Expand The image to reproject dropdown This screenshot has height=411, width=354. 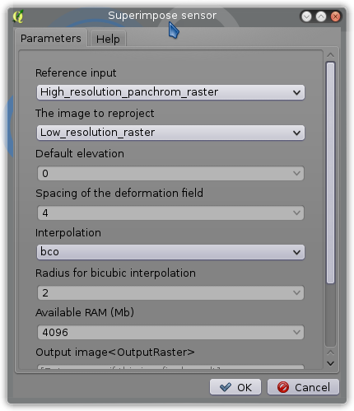click(170, 133)
